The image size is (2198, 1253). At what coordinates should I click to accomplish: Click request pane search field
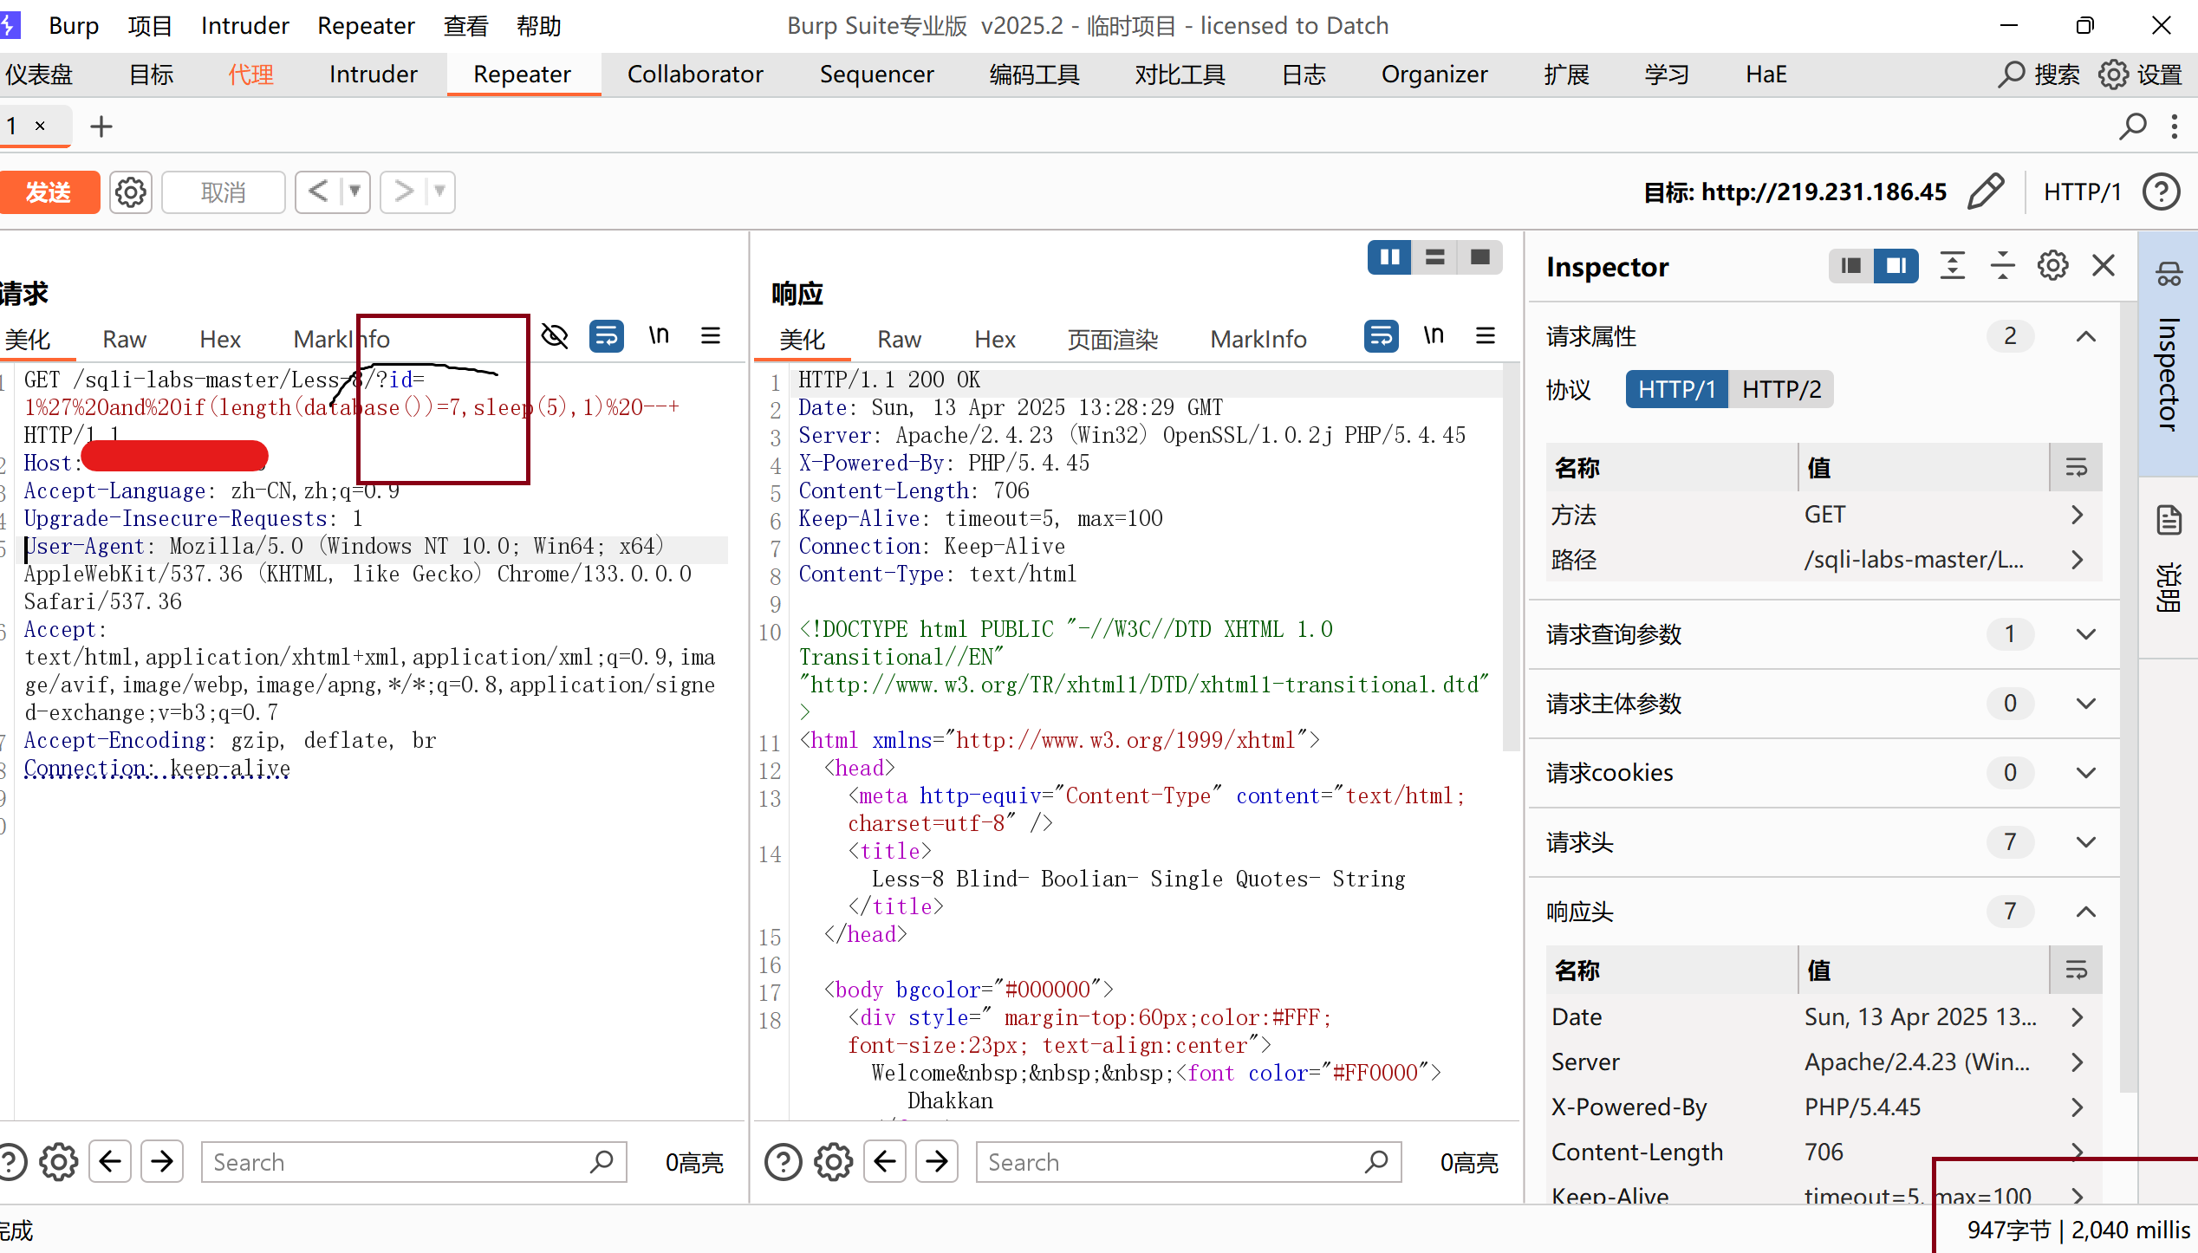(413, 1162)
